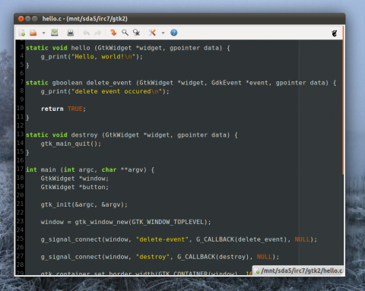
Task: Click the orange jump/go-to arrow icon
Action: pos(113,33)
